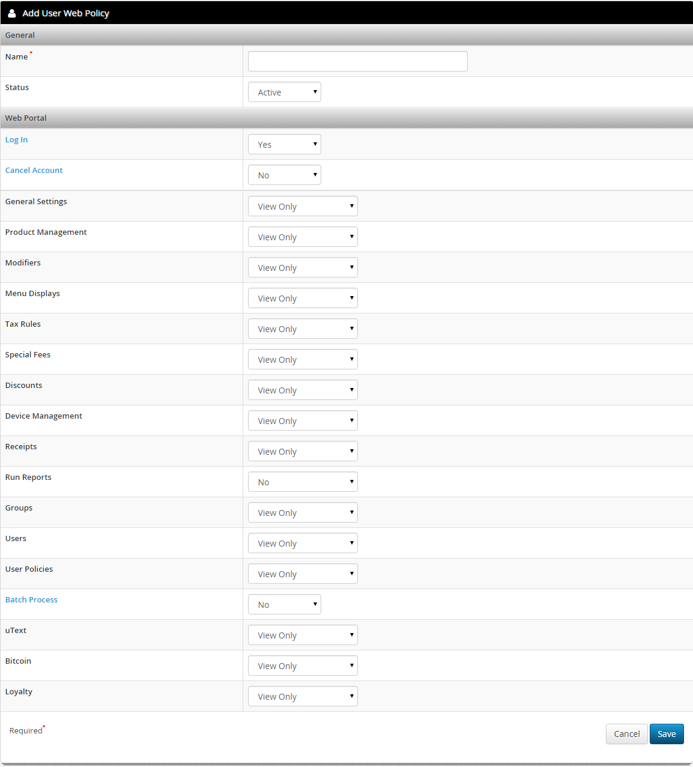Click the Discounts label
The image size is (693, 767).
[x=23, y=386]
